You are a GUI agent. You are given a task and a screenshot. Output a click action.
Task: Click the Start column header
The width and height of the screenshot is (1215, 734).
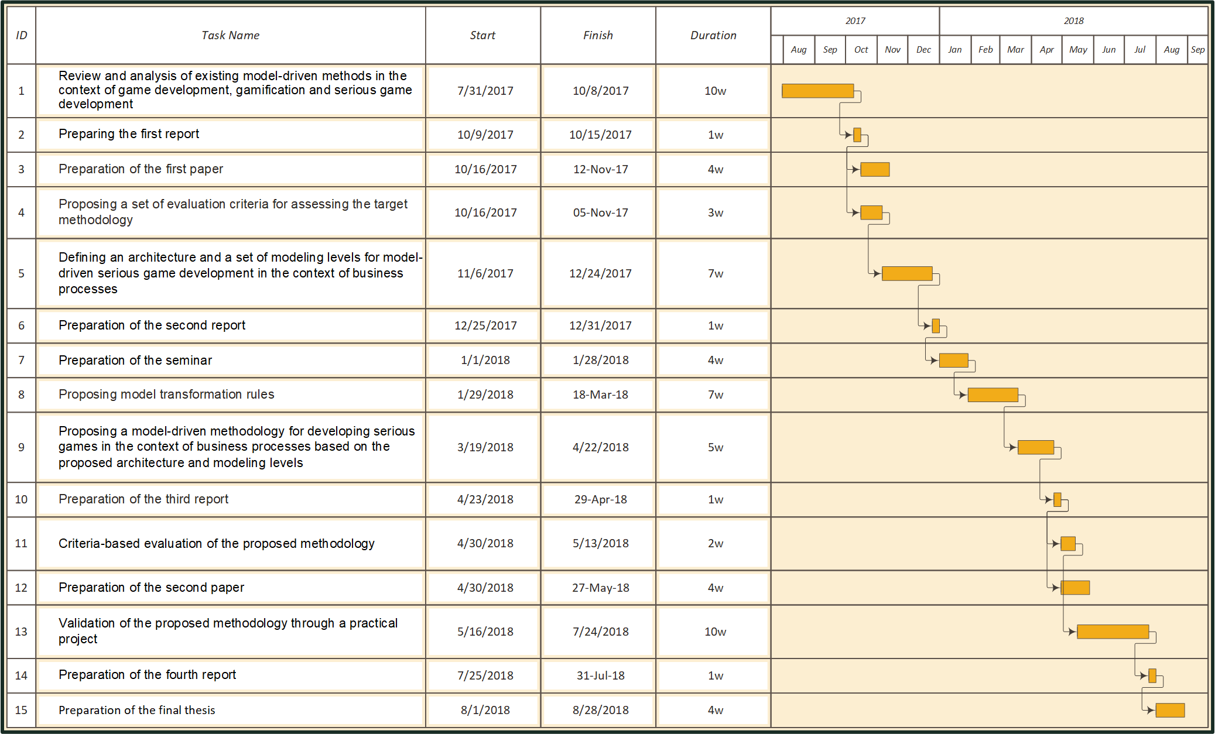coord(482,35)
